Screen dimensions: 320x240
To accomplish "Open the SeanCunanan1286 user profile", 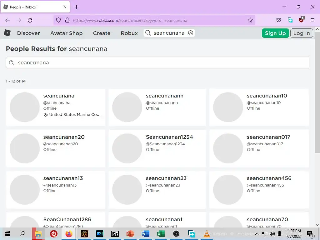I will pyautogui.click(x=67, y=219).
